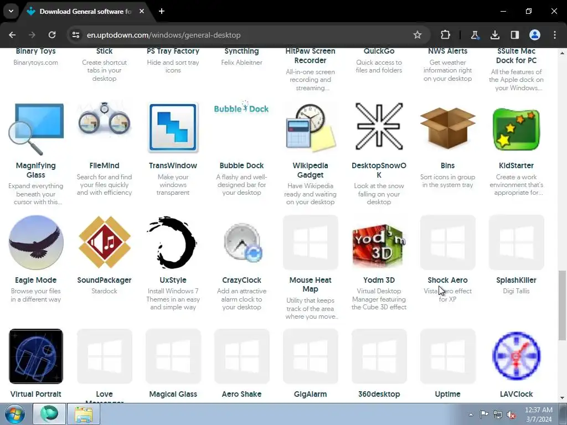Open the Bins title link
The image size is (567, 425).
pos(447,165)
